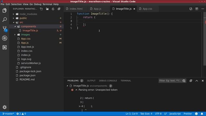Image resolution: width=206 pixels, height=116 pixels.
Task: Open the Debug view in activity bar
Action: coord(5,38)
